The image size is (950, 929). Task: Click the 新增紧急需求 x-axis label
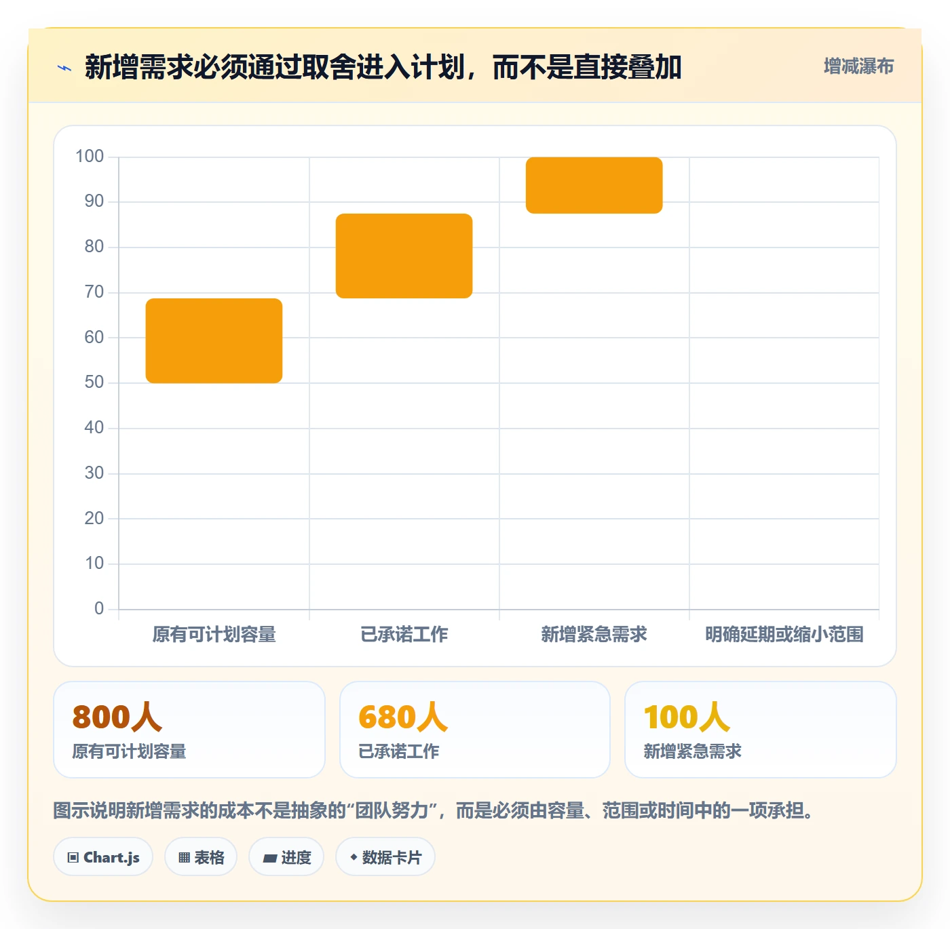click(594, 635)
